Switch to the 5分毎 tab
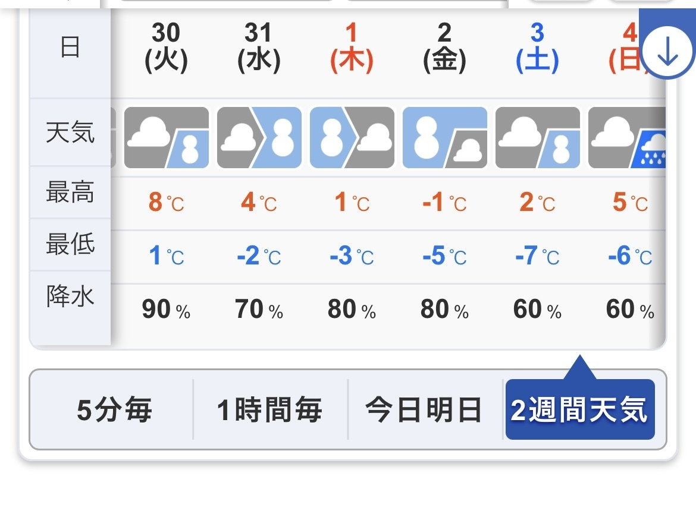Image resolution: width=696 pixels, height=514 pixels. (x=114, y=411)
